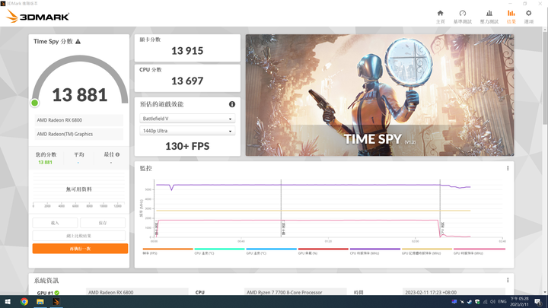Viewport: 548px width, 308px height.
Task: Open the Options gear tab
Action: pos(528,17)
